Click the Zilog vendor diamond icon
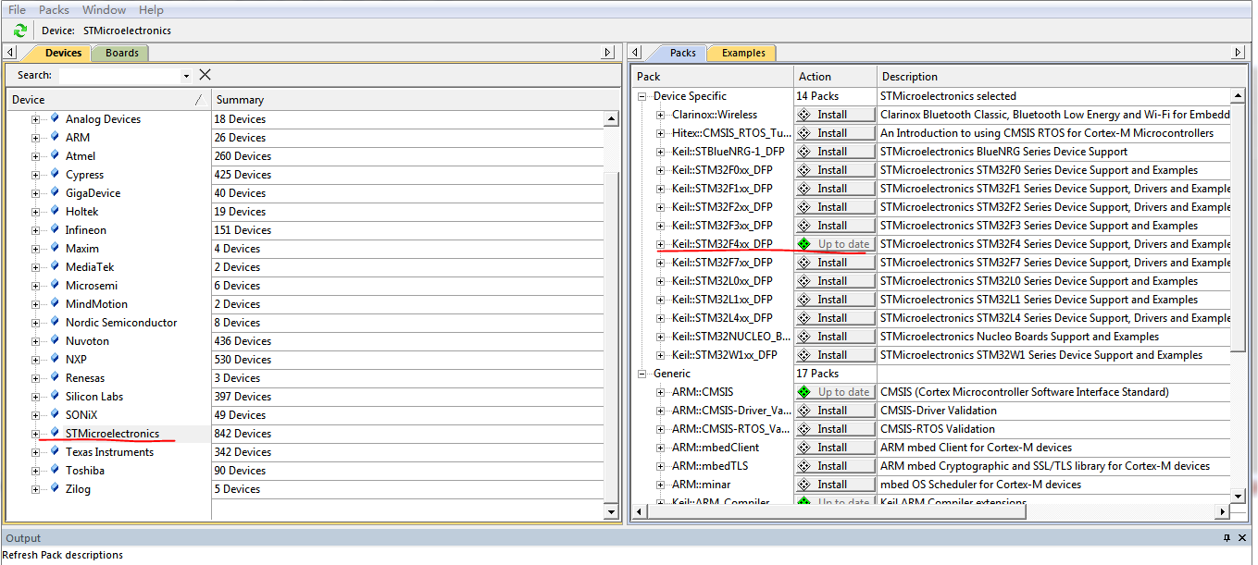This screenshot has width=1258, height=565. (55, 488)
